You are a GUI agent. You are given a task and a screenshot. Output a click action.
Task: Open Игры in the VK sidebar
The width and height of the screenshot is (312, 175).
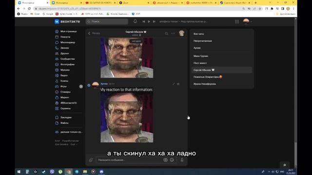pos(63,87)
